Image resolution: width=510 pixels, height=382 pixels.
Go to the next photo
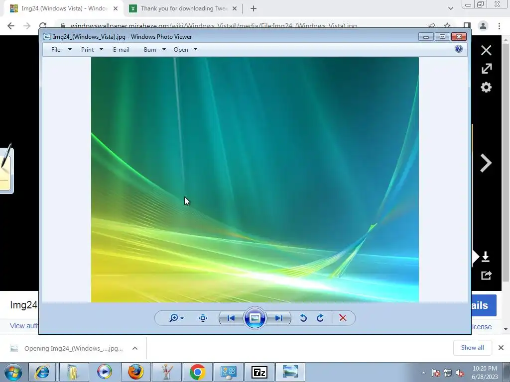(x=279, y=318)
